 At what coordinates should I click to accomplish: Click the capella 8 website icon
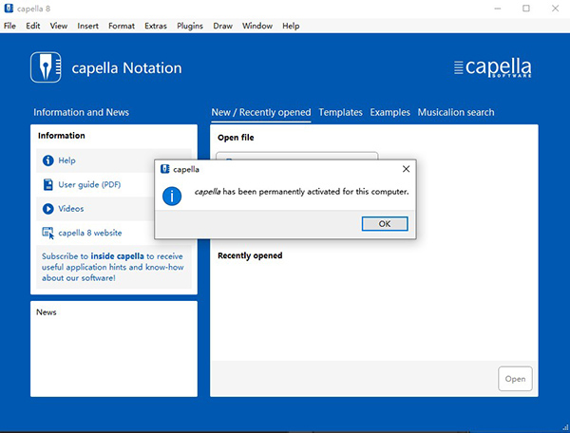pos(48,233)
